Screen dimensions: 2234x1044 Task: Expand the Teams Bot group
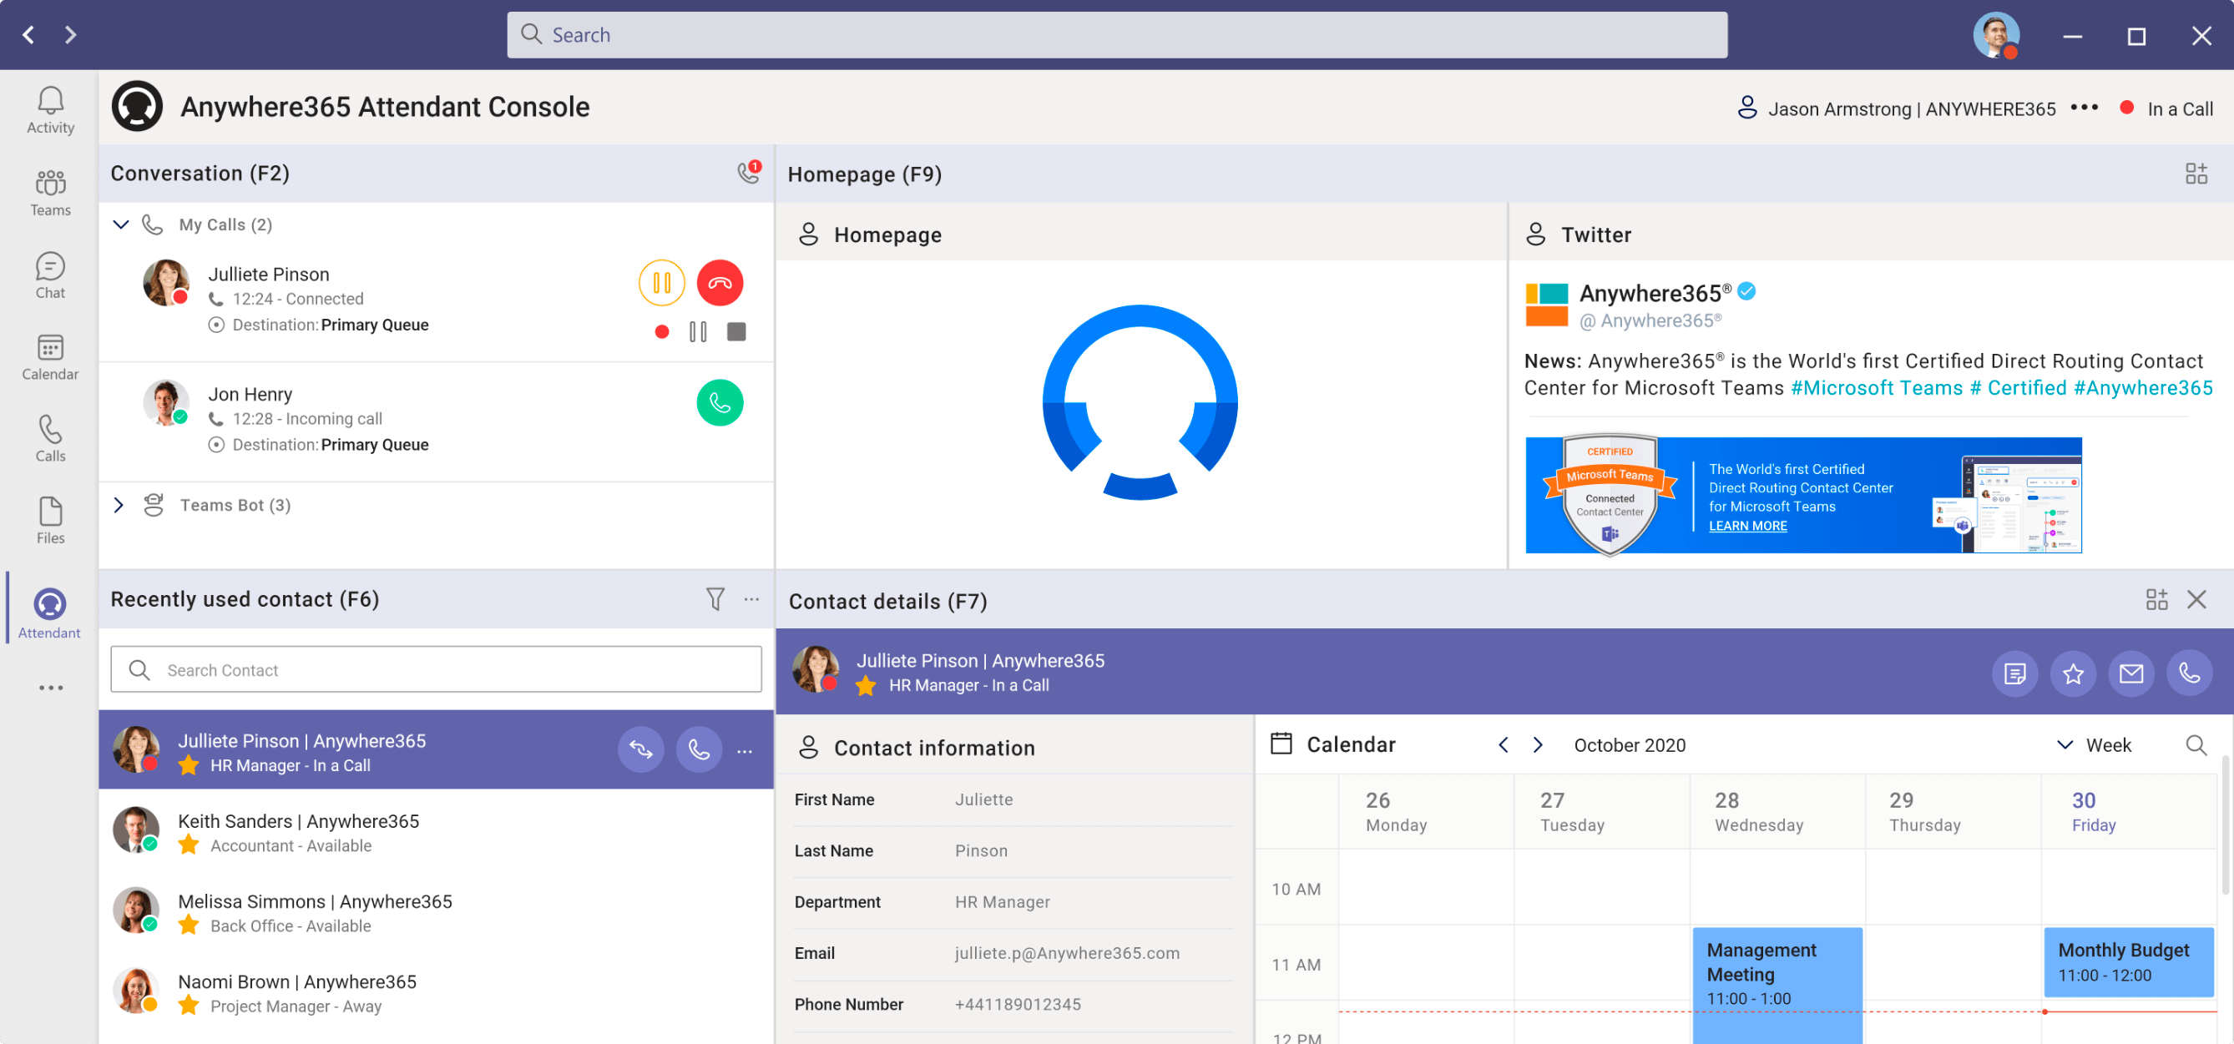pyautogui.click(x=119, y=505)
